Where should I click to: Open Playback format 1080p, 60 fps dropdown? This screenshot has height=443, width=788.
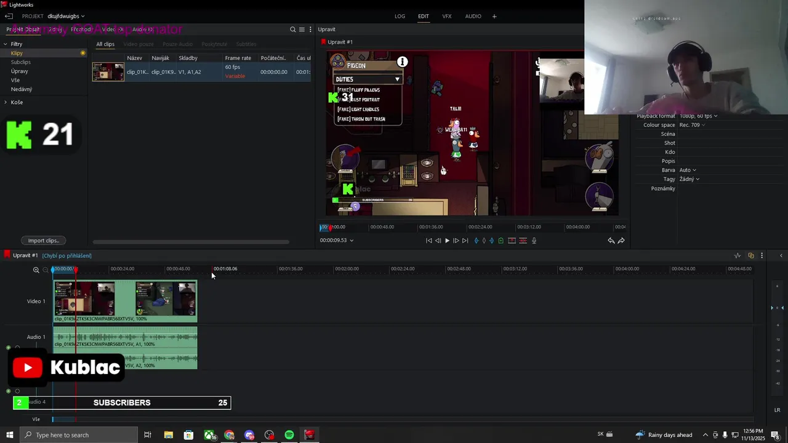click(699, 116)
